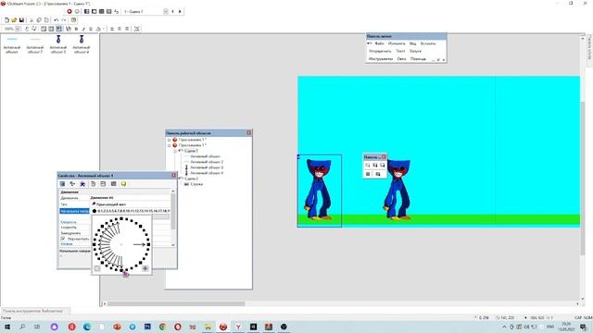Viewport: 593px width, 333px height.
Task: Open Chrome from the taskbar
Action: (x=163, y=327)
